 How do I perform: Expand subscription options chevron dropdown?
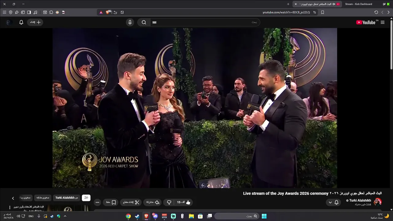tap(330, 202)
